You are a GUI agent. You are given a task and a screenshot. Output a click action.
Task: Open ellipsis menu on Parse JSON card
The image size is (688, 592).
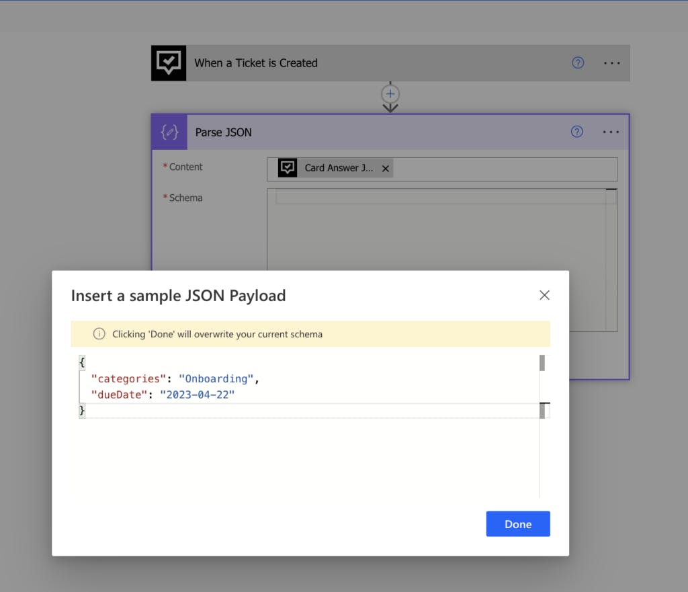(611, 132)
